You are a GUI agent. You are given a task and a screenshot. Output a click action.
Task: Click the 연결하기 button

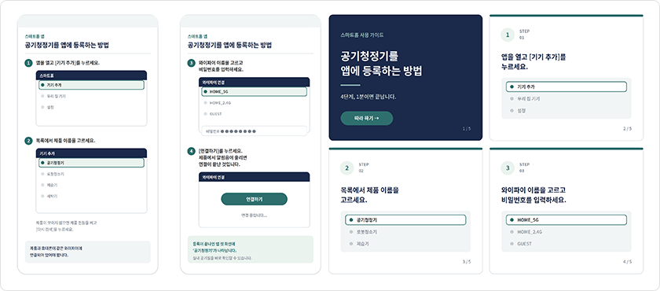point(254,199)
